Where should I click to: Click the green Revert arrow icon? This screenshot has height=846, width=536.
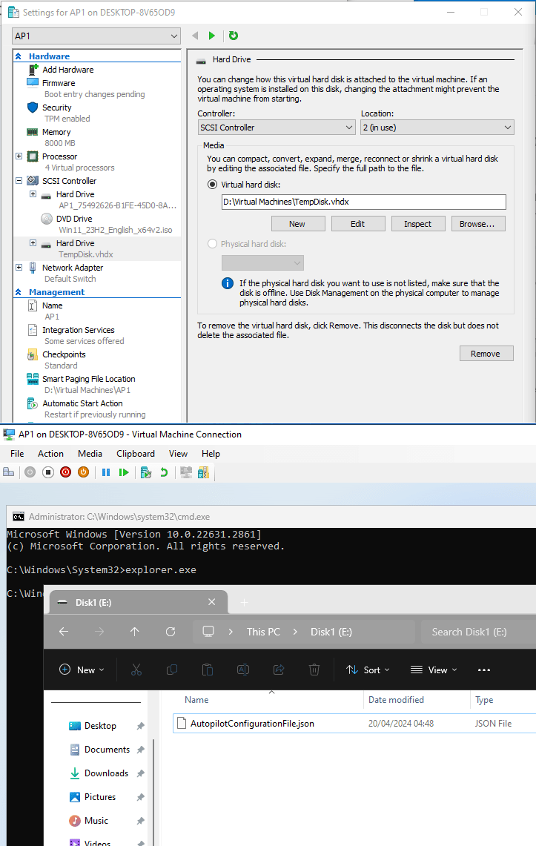(x=164, y=472)
